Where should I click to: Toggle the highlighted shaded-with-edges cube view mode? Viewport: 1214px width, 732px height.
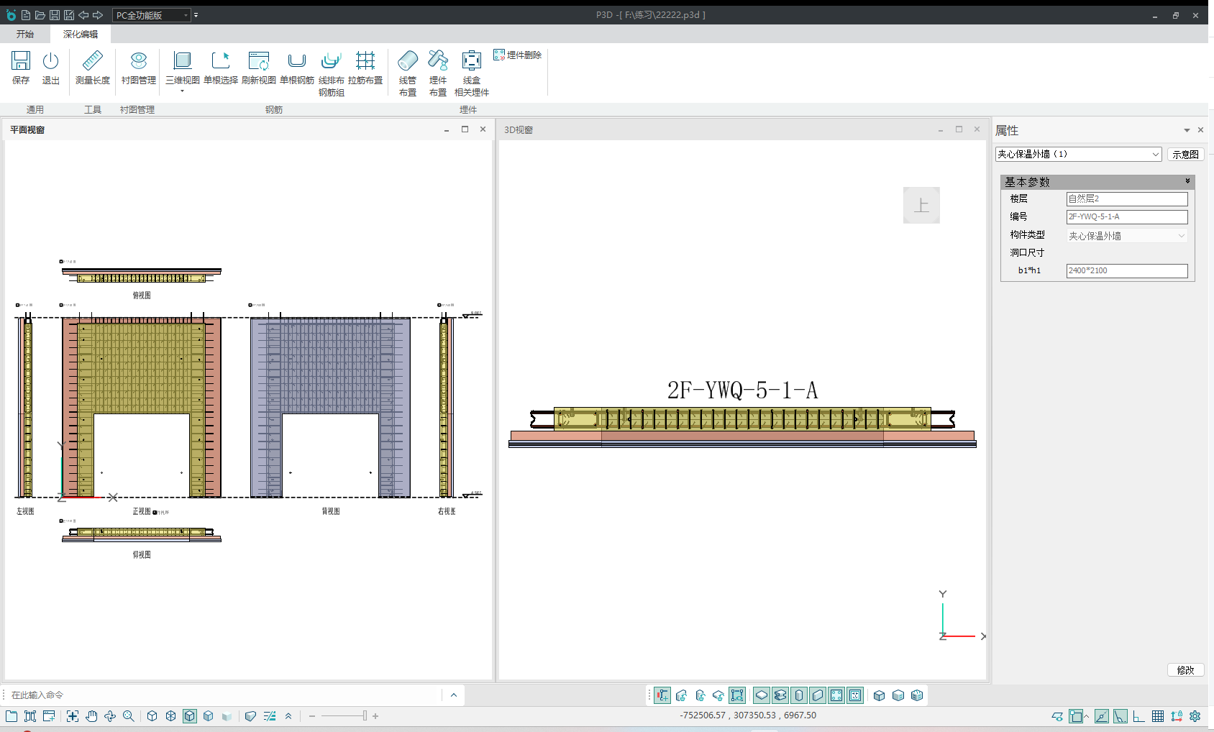(x=190, y=716)
